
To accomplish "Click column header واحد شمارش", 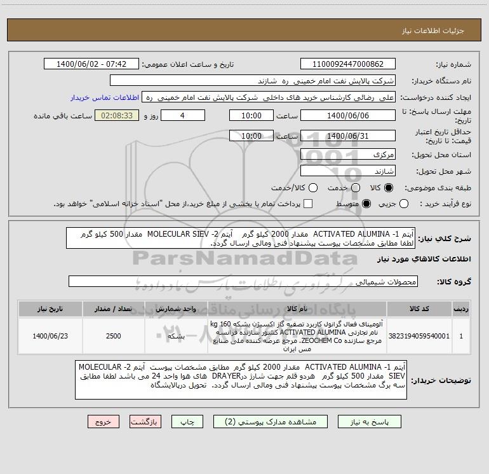I will click(176, 309).
